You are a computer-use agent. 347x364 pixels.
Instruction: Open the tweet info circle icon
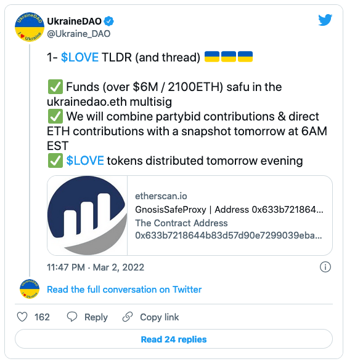[x=325, y=267]
